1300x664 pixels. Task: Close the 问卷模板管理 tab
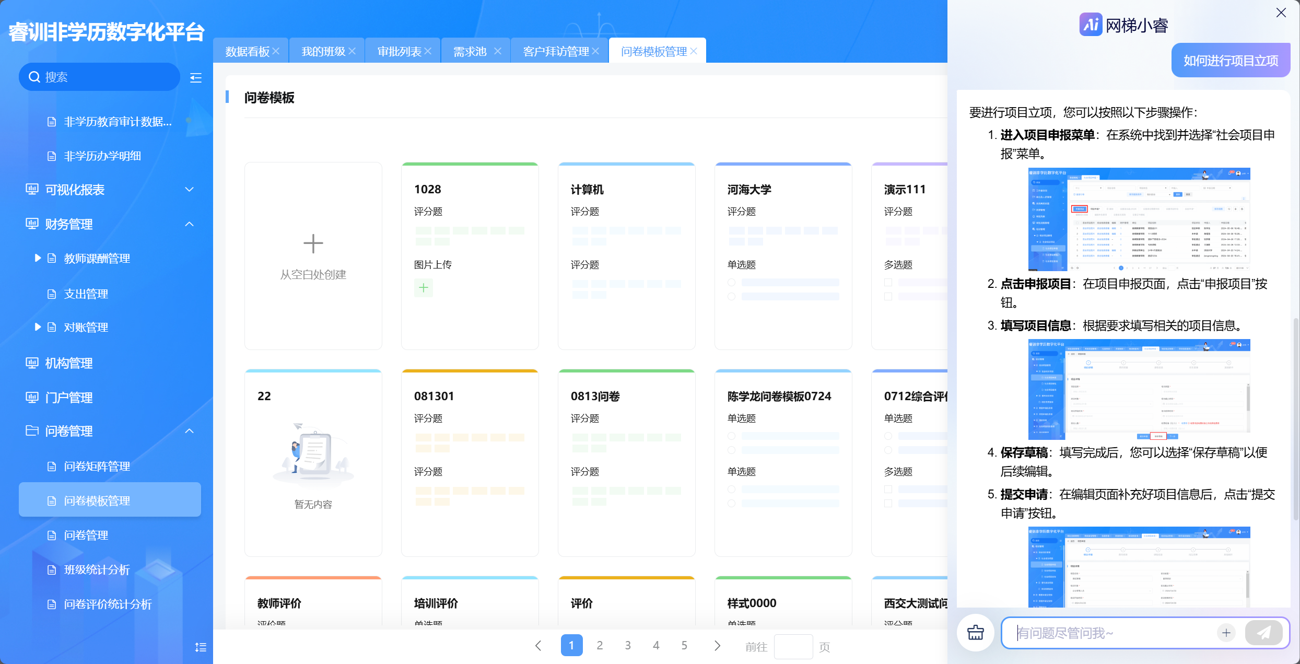point(694,51)
